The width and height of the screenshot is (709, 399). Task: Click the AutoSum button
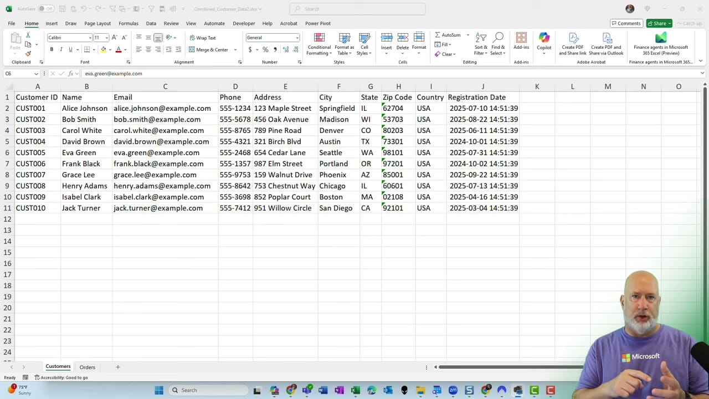[x=449, y=35]
